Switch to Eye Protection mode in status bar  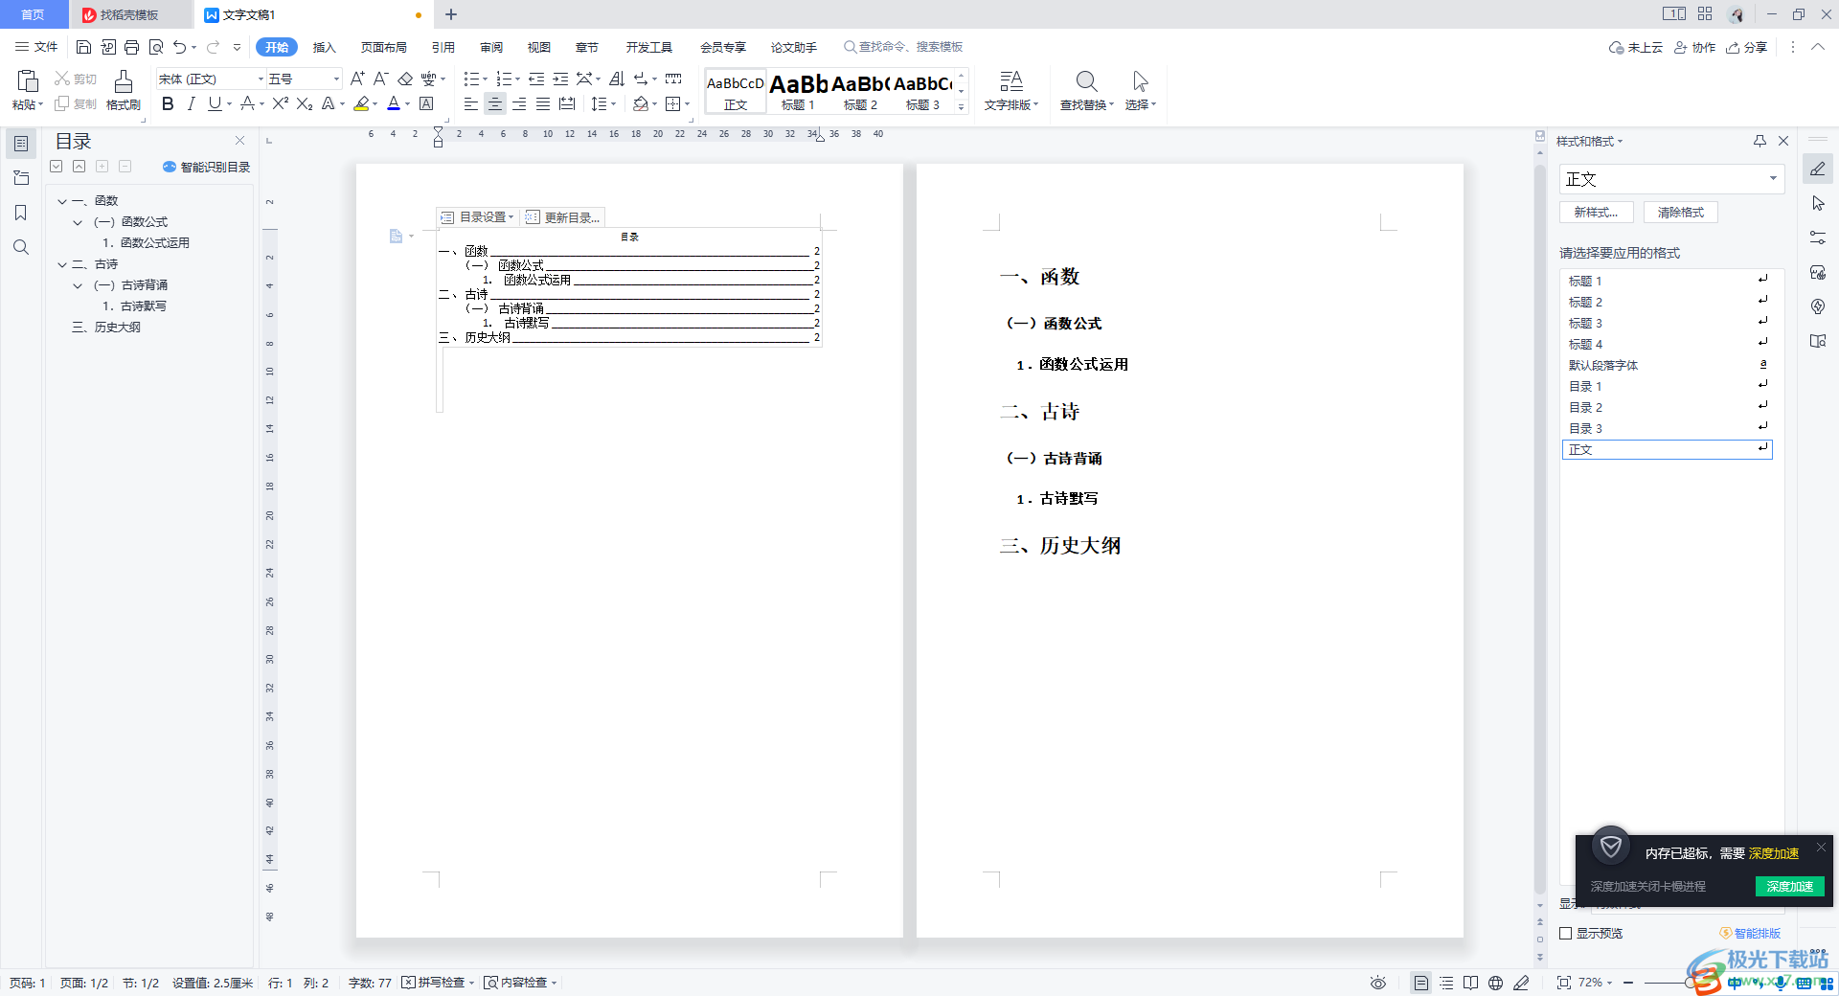coord(1377,983)
